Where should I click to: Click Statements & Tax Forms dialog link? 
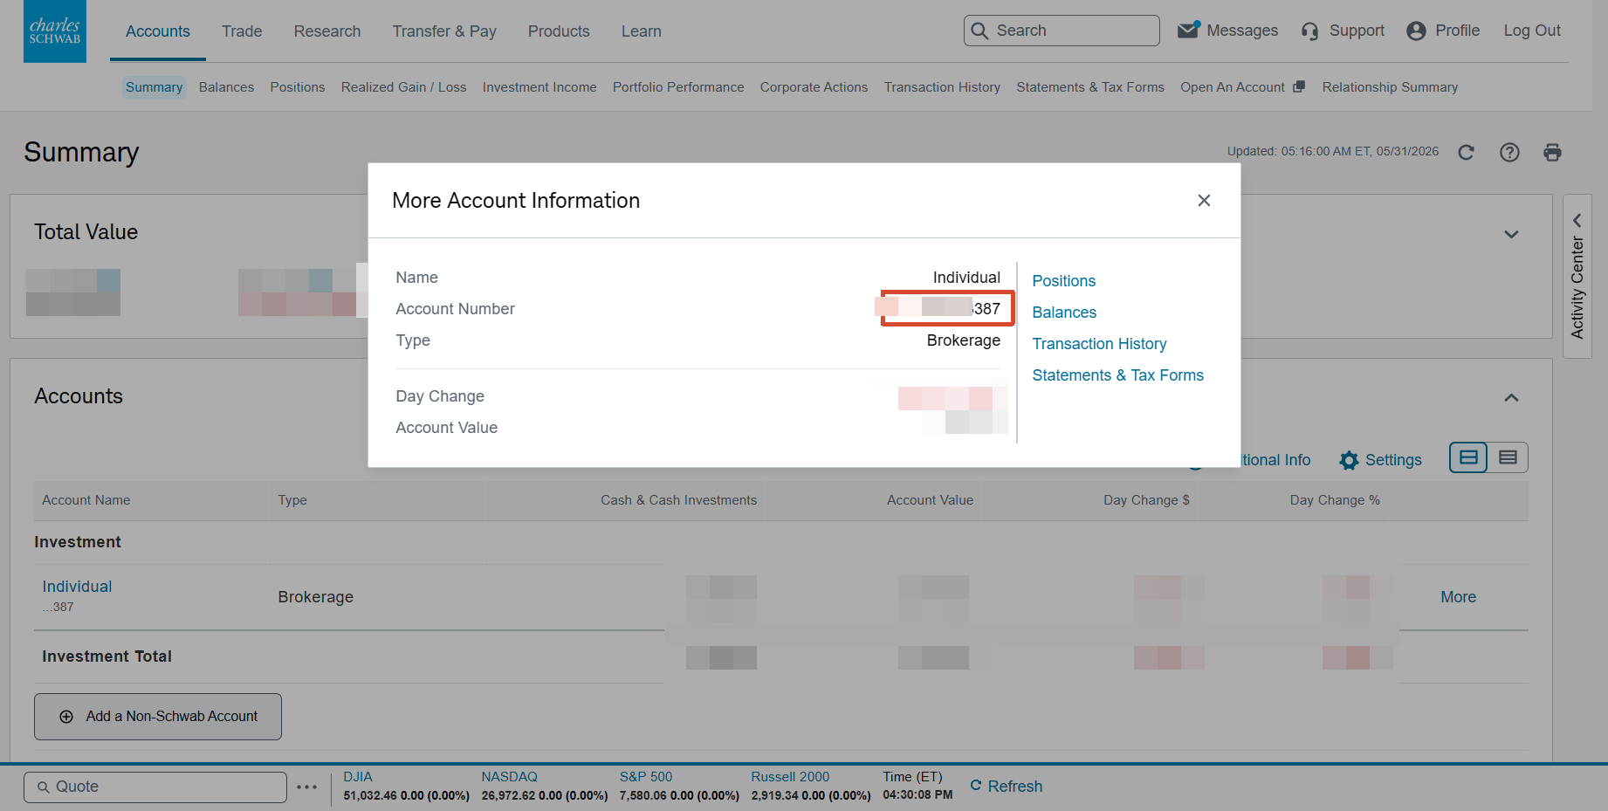[x=1118, y=375]
